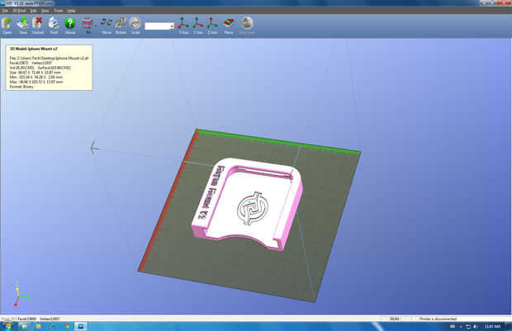Open the Edit menu
Screen dimensions: 512x331
tap(33, 11)
